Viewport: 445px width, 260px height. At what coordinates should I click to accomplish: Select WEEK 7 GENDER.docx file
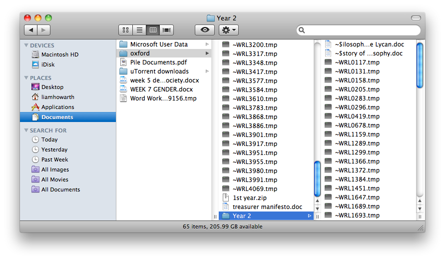[x=164, y=89]
